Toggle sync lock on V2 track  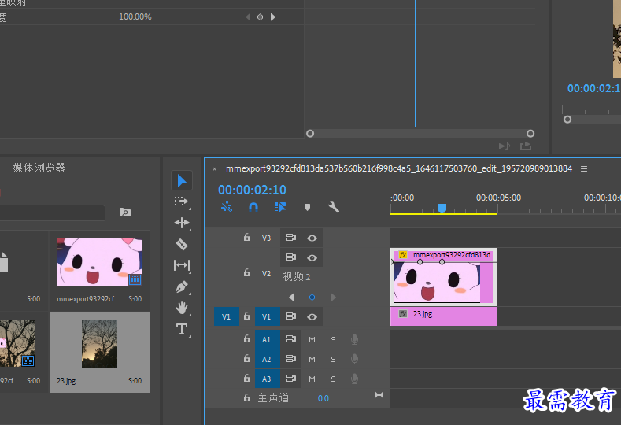pyautogui.click(x=291, y=257)
